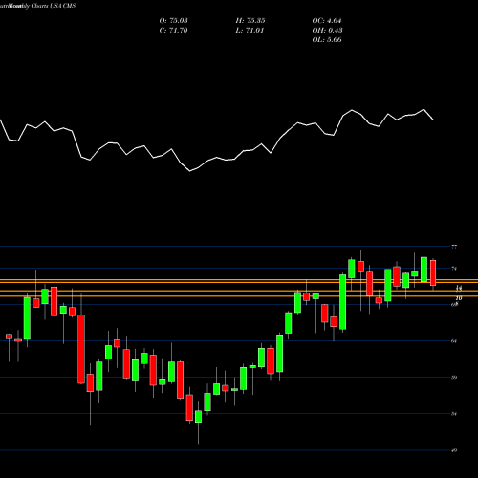Click the 'L: 71.01' low value
Screen dimensions: 478x478
click(250, 31)
